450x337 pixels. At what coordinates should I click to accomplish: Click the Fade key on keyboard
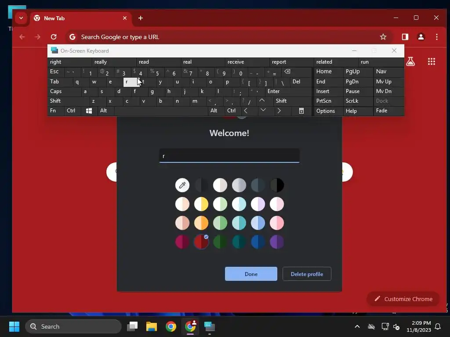pyautogui.click(x=388, y=111)
